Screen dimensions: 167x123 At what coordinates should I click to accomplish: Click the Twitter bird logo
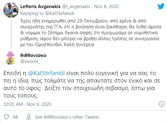161,7
